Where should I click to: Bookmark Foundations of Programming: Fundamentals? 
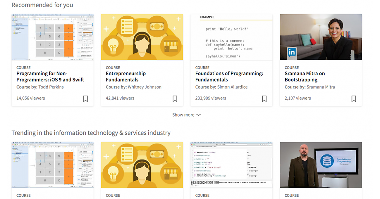coord(264,99)
